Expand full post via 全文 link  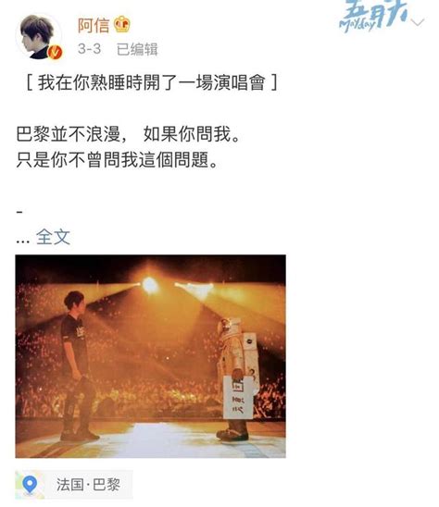tap(53, 237)
